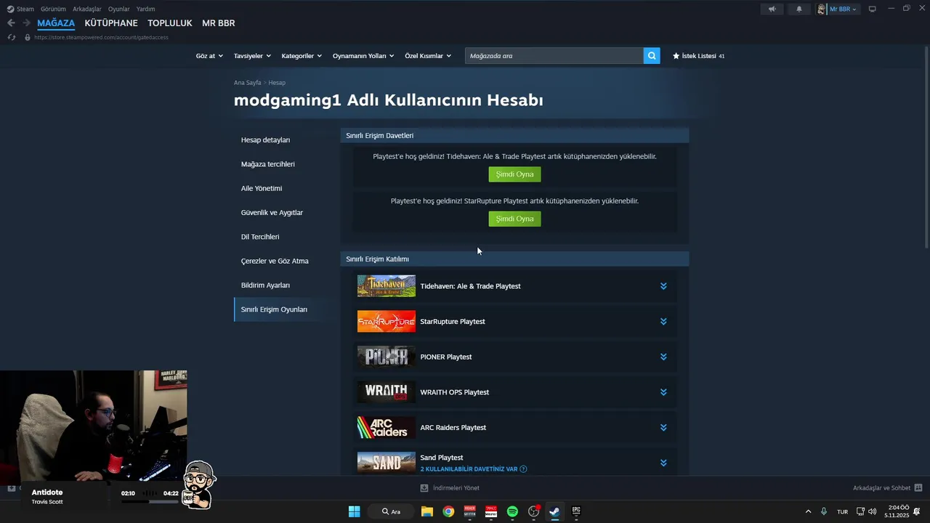Viewport: 930px width, 523px height.
Task: Open the Arkadaşlar menu
Action: click(87, 9)
